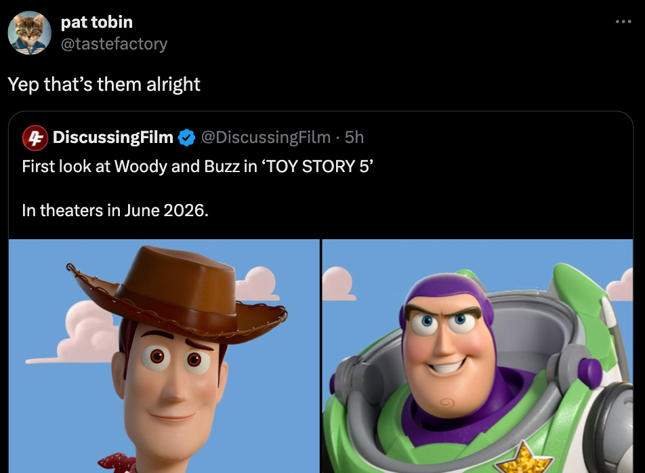Open the @DiscussingFilm handle
This screenshot has height=473, width=645.
pos(266,138)
